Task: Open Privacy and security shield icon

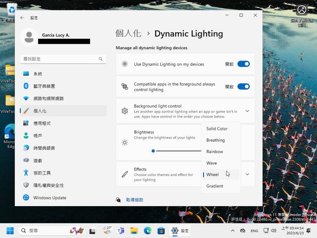Action: 26,185
